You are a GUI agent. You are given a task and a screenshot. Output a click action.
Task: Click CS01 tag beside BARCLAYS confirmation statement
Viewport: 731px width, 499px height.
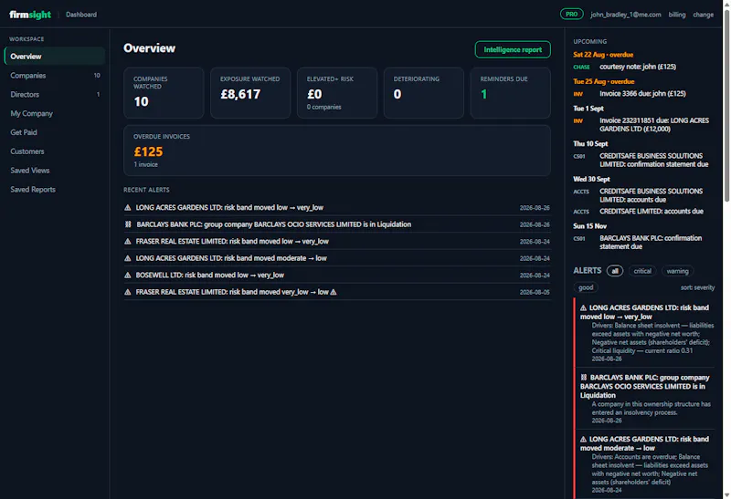(579, 239)
